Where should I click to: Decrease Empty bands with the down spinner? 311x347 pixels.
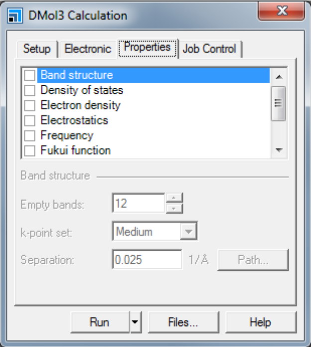point(174,208)
